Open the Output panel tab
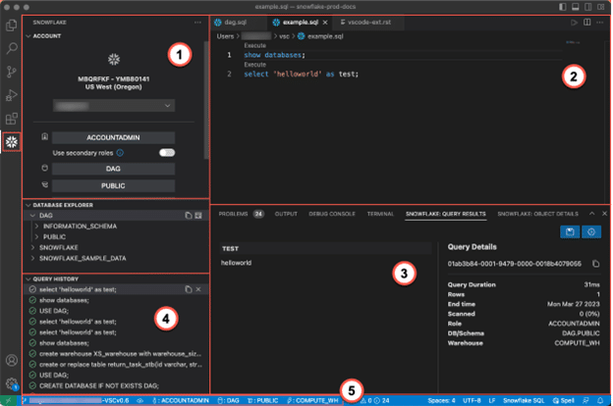 286,214
